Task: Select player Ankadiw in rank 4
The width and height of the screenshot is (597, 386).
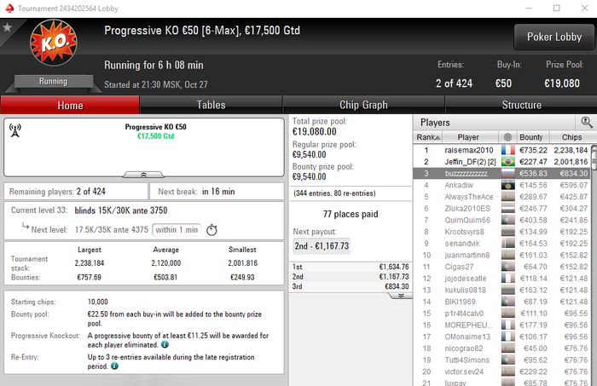Action: click(x=459, y=185)
